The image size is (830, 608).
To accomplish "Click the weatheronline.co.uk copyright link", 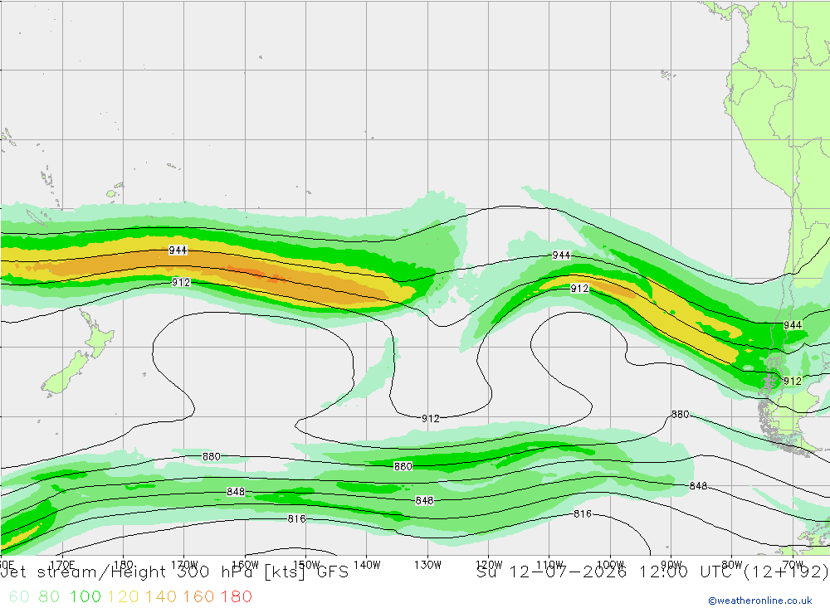I will (x=760, y=601).
